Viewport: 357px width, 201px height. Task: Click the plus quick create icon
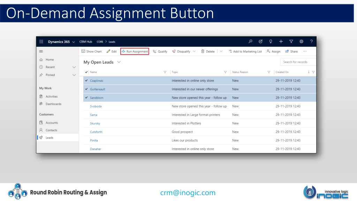(281, 42)
